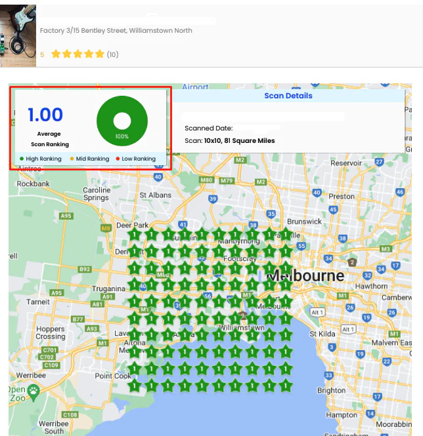The height and width of the screenshot is (436, 423).
Task: Click the route 3 shield below St Kilda
Action: click(331, 347)
